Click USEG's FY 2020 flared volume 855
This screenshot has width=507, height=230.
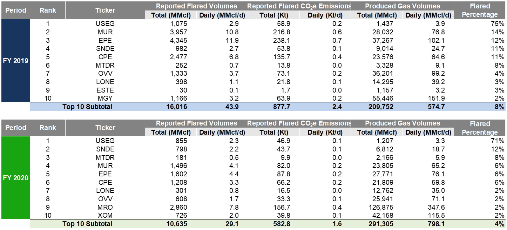pos(182,141)
